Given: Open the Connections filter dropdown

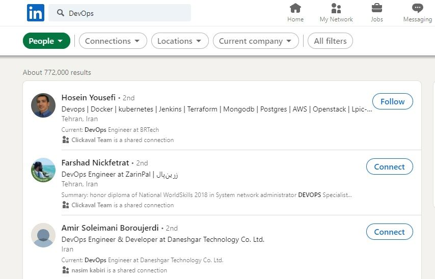Looking at the screenshot, I should click(113, 41).
